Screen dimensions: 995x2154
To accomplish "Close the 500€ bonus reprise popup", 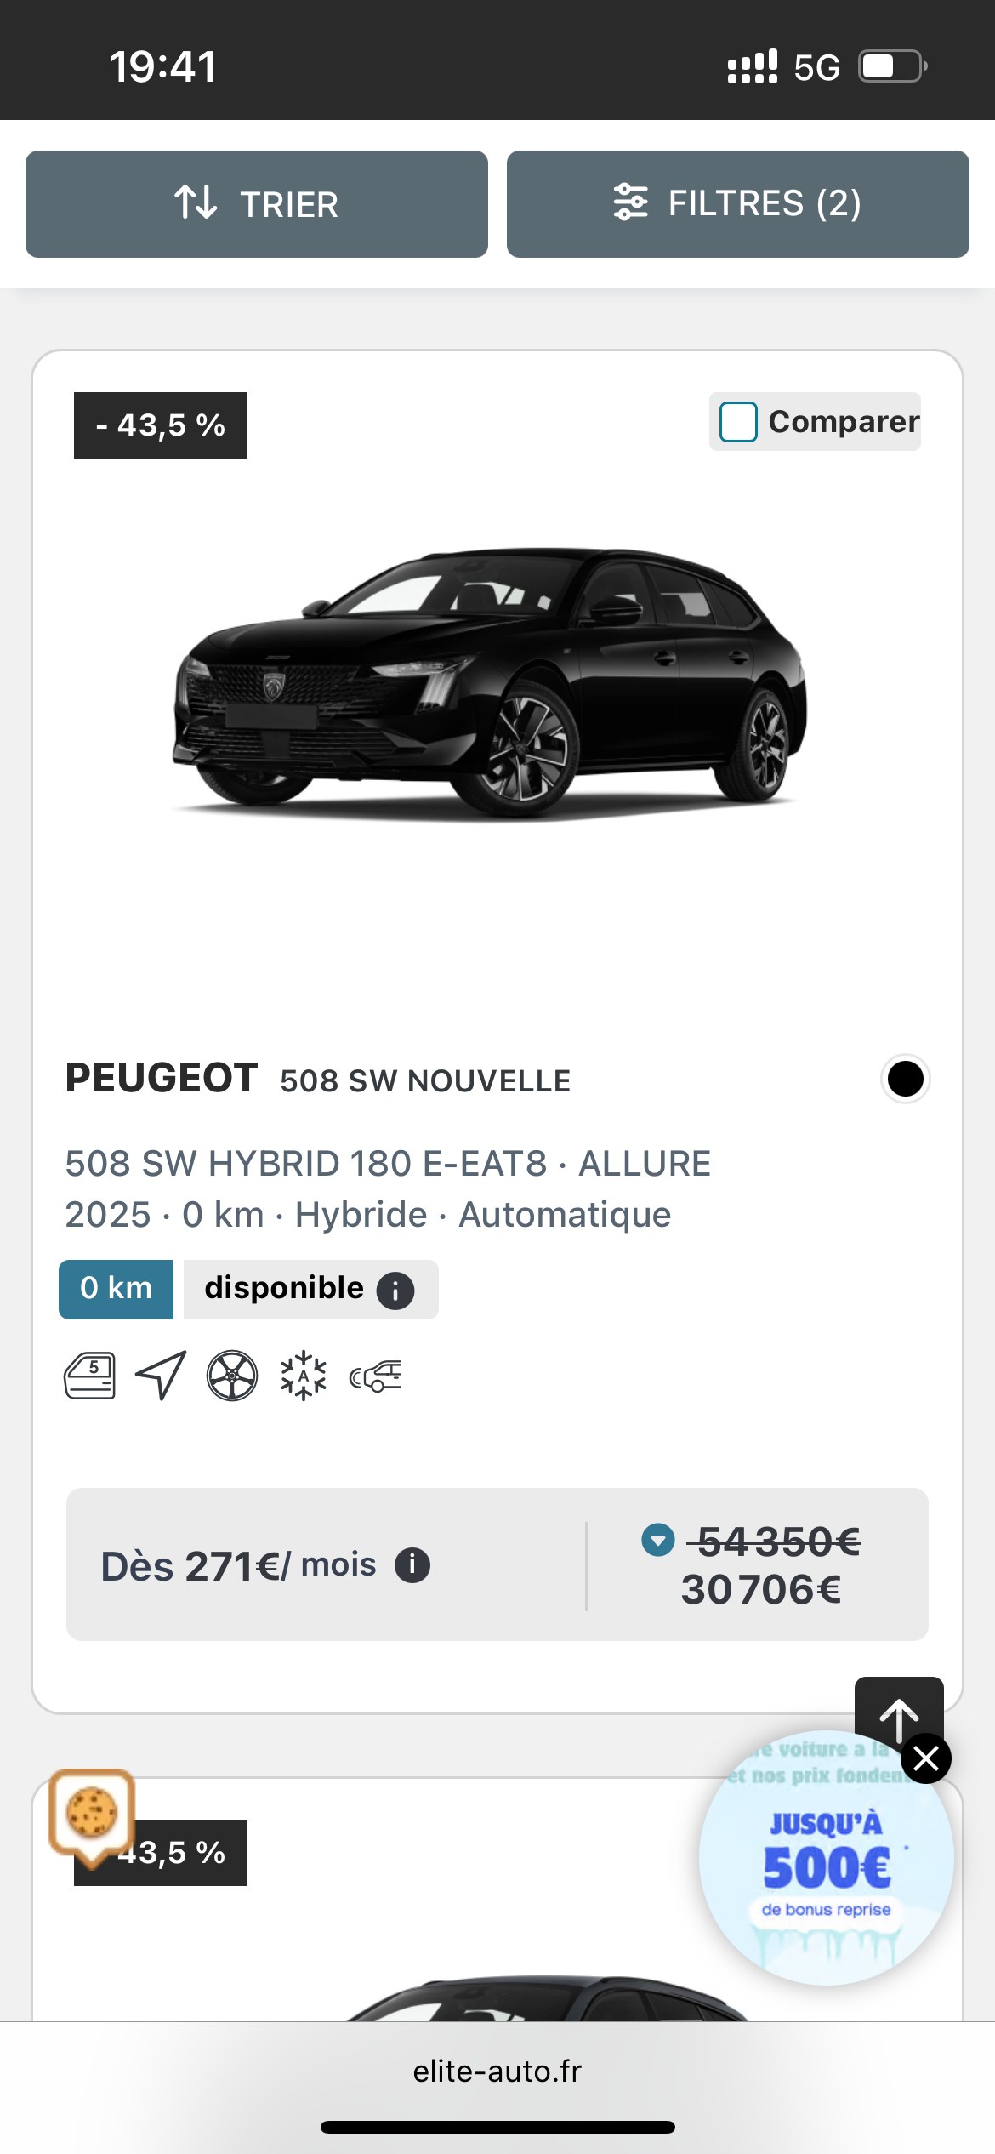I will pos(926,1758).
